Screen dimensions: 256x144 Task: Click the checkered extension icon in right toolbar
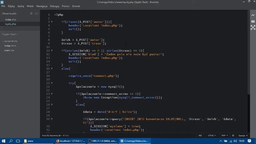253,28
